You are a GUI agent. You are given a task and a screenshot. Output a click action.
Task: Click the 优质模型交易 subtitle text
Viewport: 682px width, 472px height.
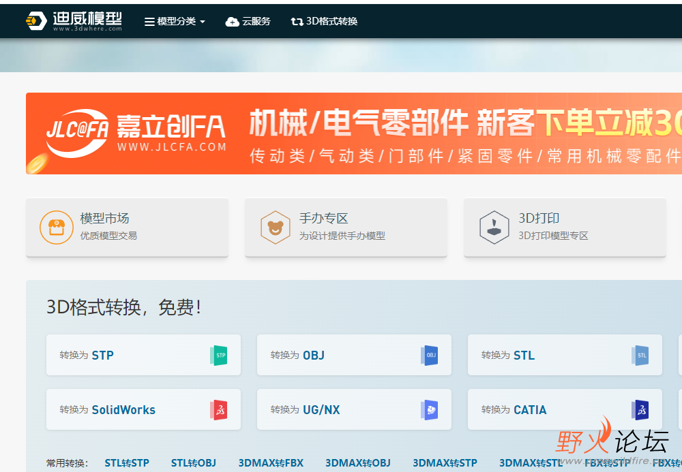click(108, 236)
